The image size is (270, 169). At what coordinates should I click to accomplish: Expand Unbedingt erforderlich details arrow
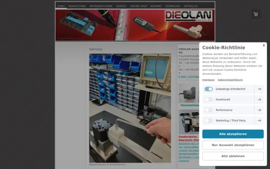pyautogui.click(x=259, y=89)
